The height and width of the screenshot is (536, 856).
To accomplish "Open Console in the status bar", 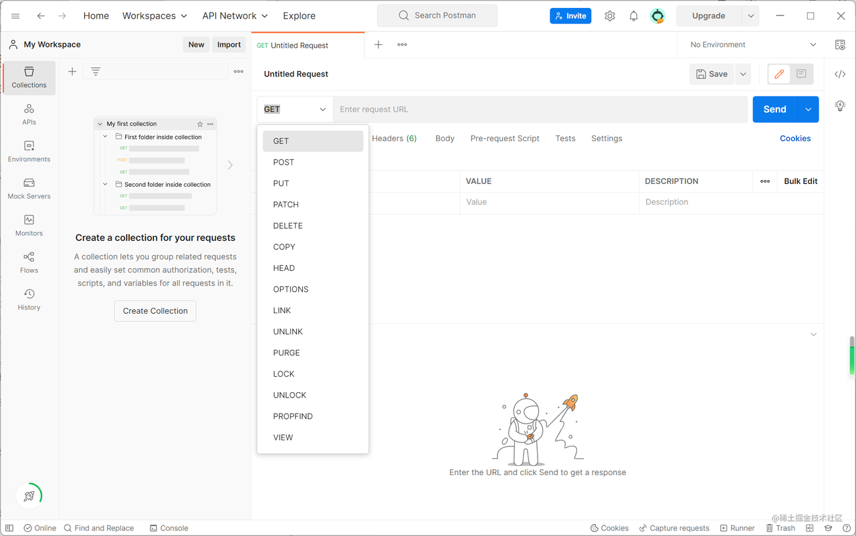I will 169,528.
